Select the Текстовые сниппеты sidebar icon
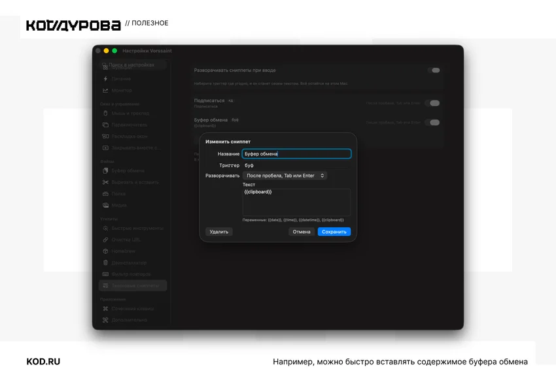This screenshot has height=380, width=556. tap(105, 285)
